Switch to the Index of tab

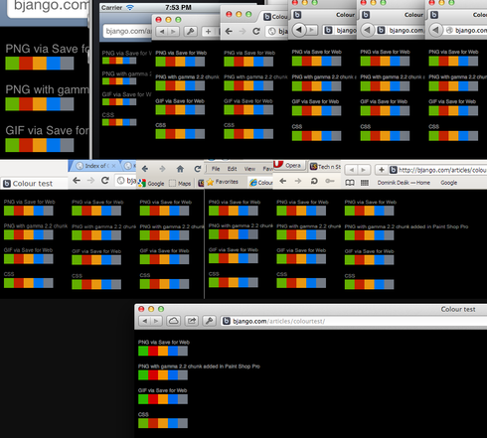click(95, 166)
